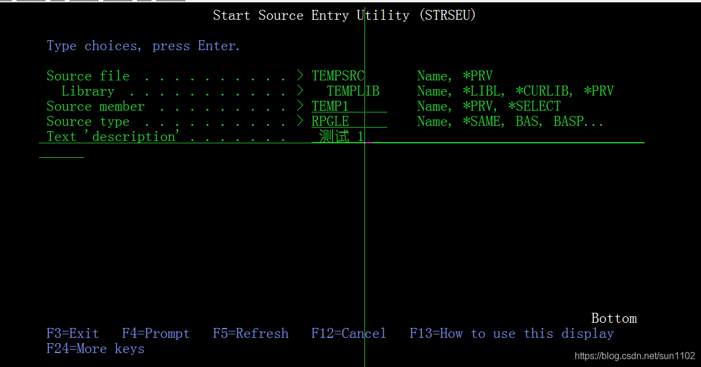
Task: Click the Source type field RPGLE
Action: (x=349, y=122)
